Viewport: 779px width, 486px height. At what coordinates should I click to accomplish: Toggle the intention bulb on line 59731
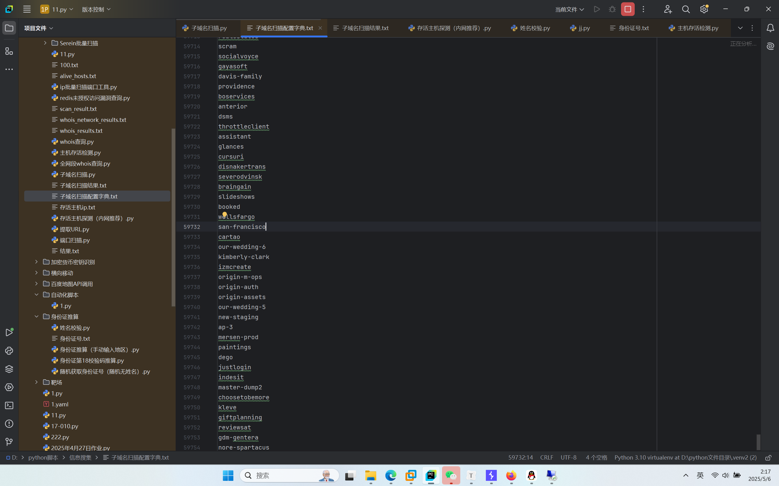tap(224, 214)
